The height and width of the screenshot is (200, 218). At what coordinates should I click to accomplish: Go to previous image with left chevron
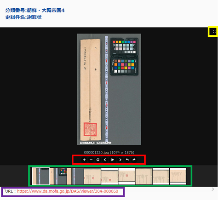pos(105,160)
